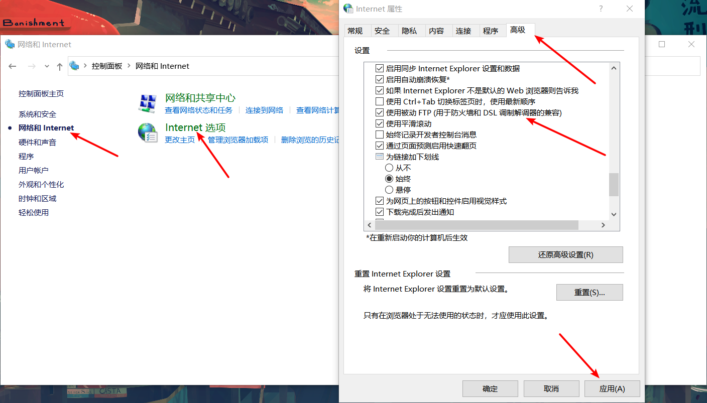Collapse the 为链接加下划线 settings group
The image size is (707, 403).
pyautogui.click(x=380, y=157)
